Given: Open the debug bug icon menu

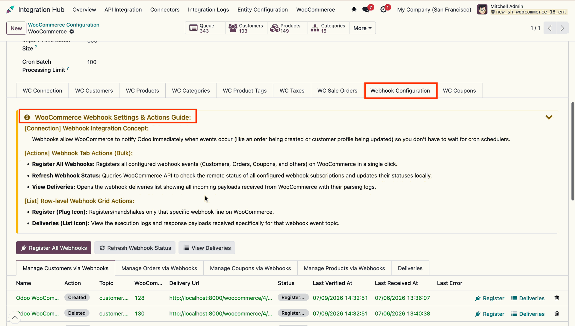Looking at the screenshot, I should (354, 10).
